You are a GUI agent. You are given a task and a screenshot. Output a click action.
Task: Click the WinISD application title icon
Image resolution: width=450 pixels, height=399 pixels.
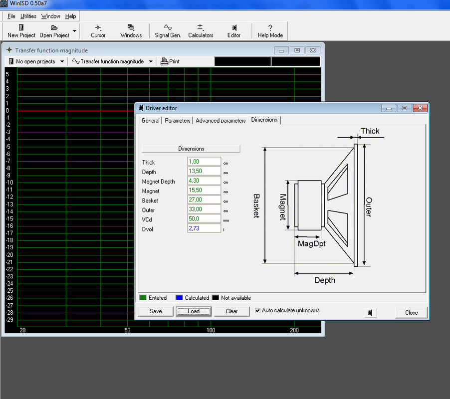(x=3, y=3)
